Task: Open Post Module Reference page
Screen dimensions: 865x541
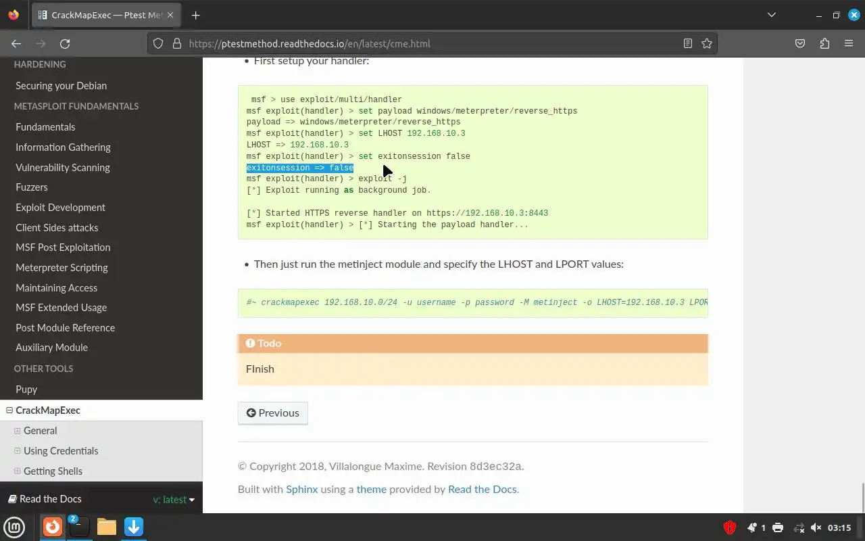Action: coord(65,327)
